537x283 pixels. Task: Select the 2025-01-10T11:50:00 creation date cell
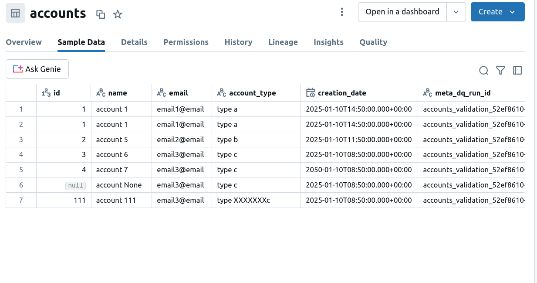click(x=359, y=140)
